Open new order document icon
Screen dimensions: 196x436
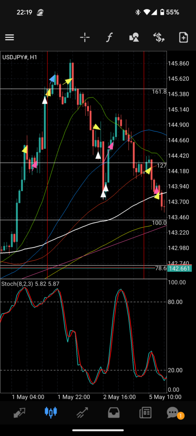(184, 37)
